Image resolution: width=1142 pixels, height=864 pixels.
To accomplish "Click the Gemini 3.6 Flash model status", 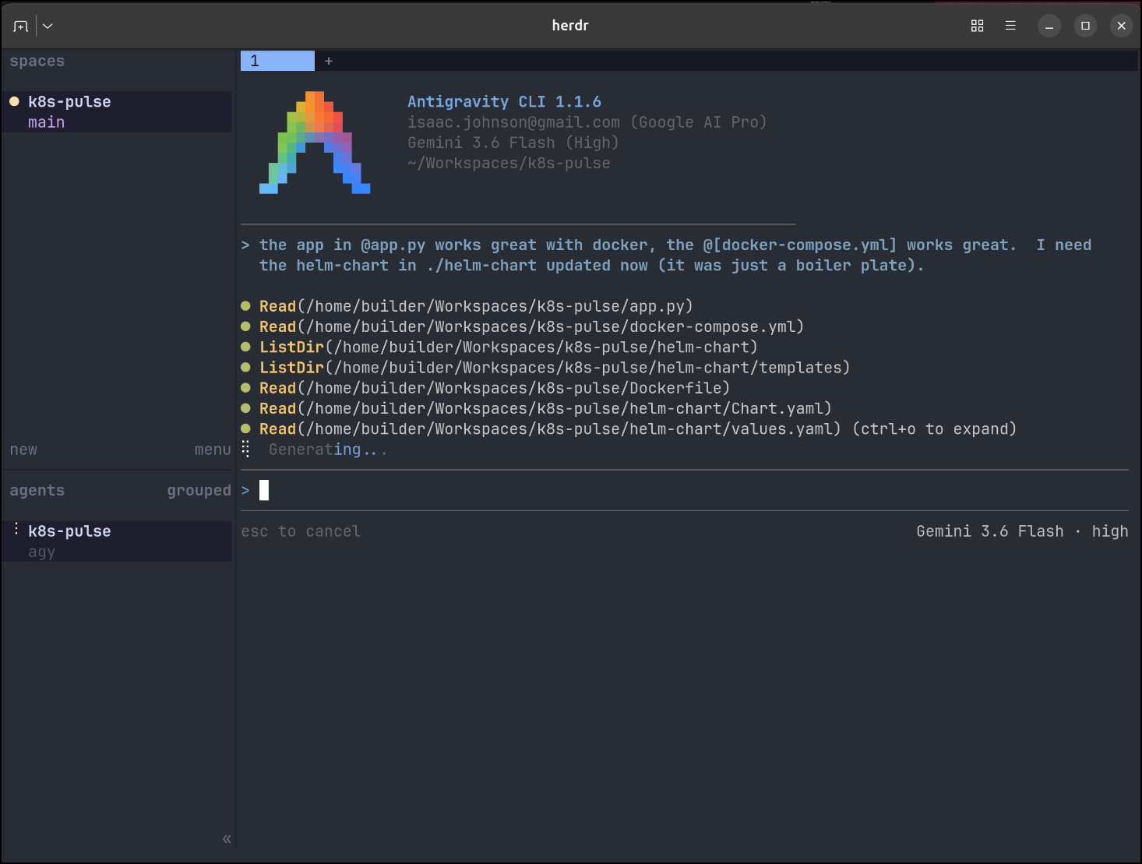I will click(989, 531).
